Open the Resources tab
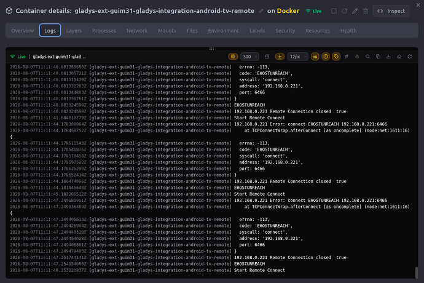424x283 pixels. click(x=318, y=31)
